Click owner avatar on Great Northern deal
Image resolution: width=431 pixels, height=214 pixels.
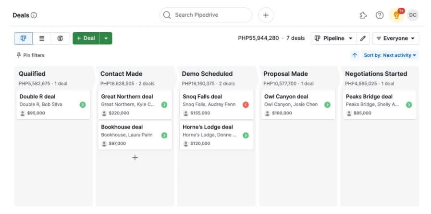coord(104,113)
